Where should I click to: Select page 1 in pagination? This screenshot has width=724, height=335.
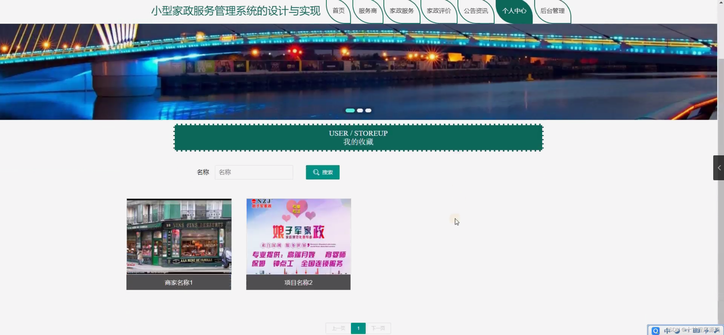tap(358, 328)
